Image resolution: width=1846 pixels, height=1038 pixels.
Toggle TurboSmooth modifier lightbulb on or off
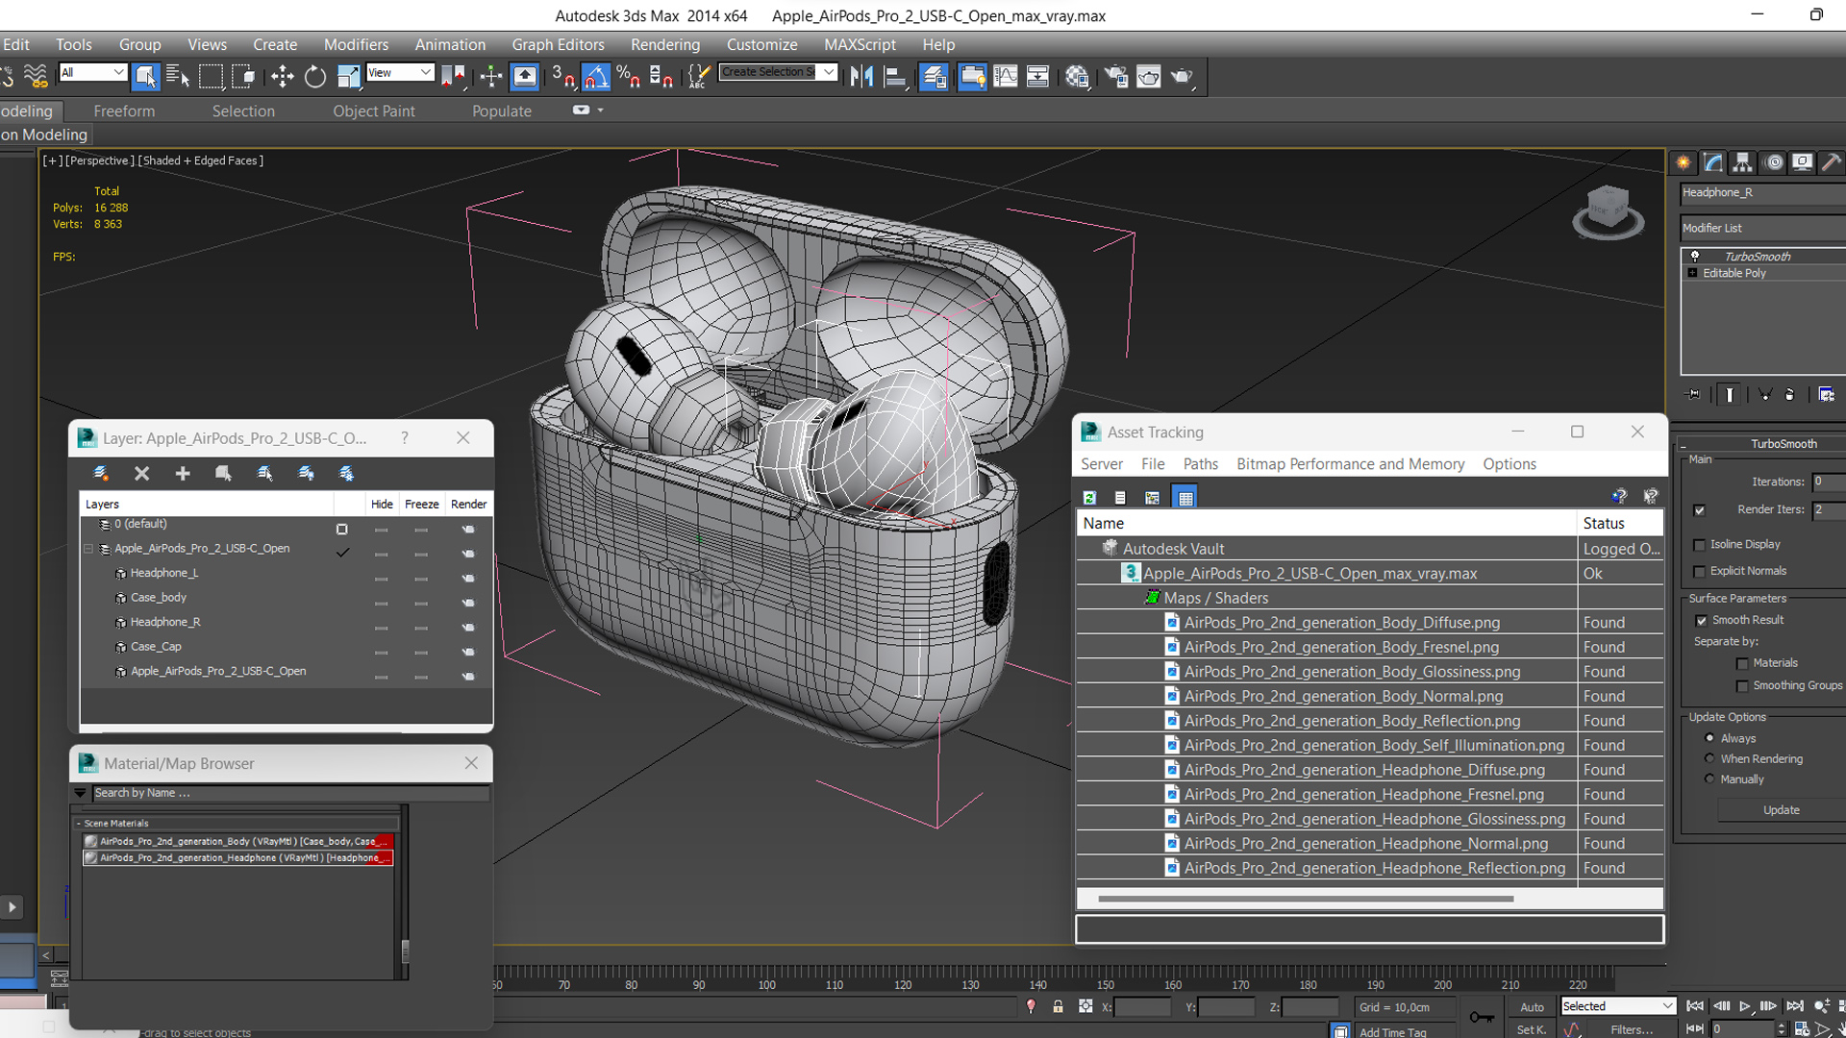coord(1695,257)
